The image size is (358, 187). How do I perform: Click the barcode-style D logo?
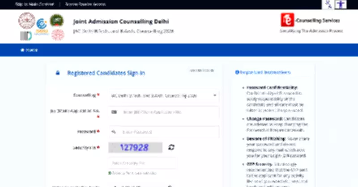coord(26,36)
